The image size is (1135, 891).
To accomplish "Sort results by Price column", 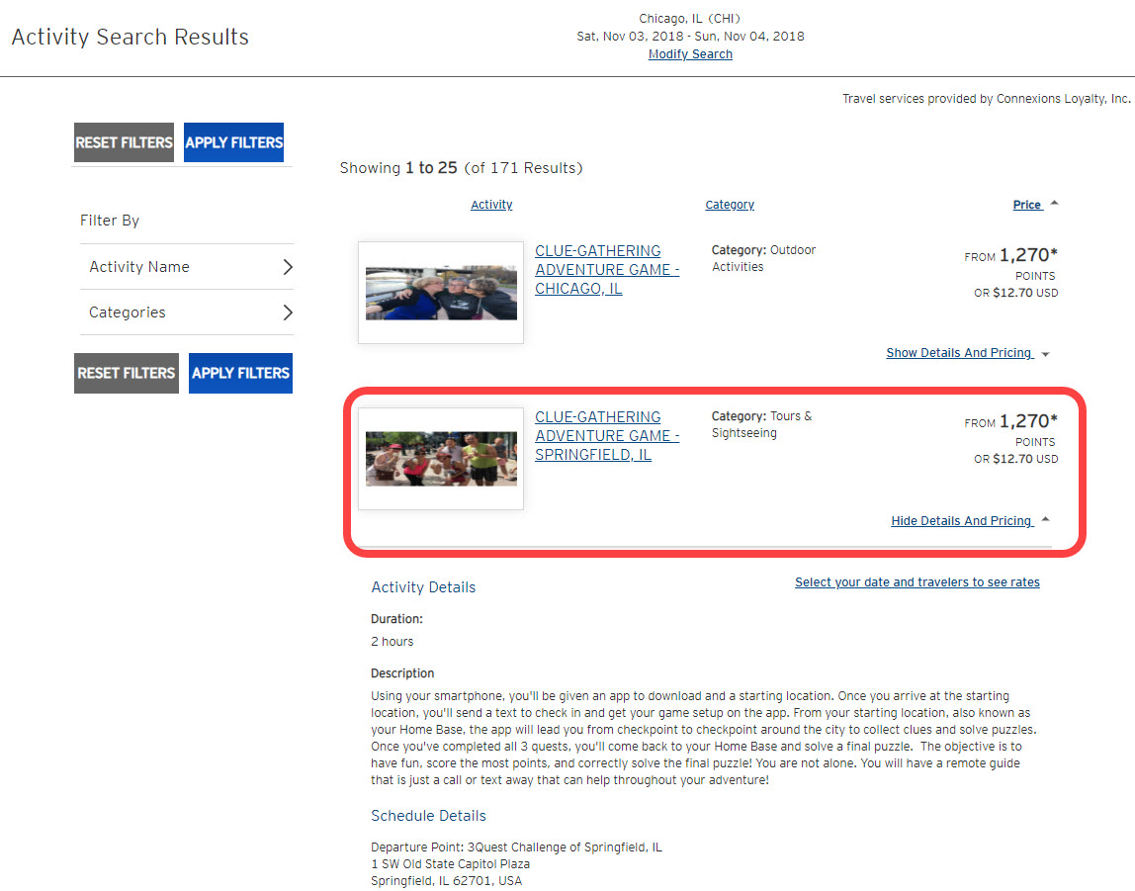I will (1027, 205).
